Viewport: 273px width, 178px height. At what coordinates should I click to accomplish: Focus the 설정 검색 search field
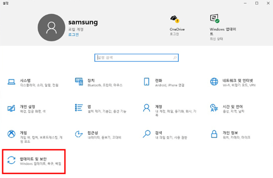pos(136,58)
